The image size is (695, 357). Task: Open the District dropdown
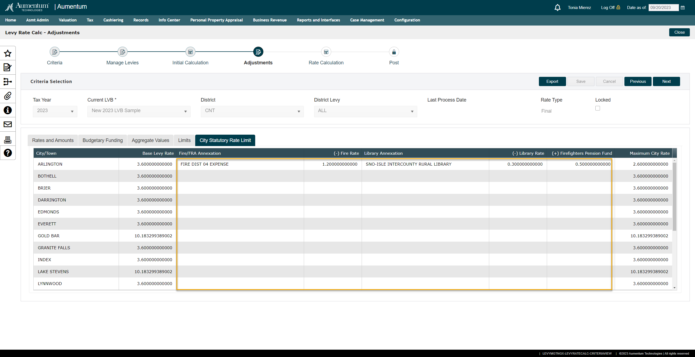click(252, 111)
